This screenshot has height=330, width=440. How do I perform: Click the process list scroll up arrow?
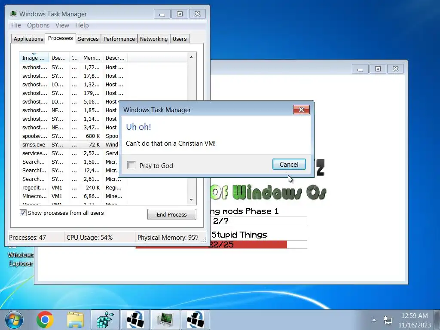191,57
